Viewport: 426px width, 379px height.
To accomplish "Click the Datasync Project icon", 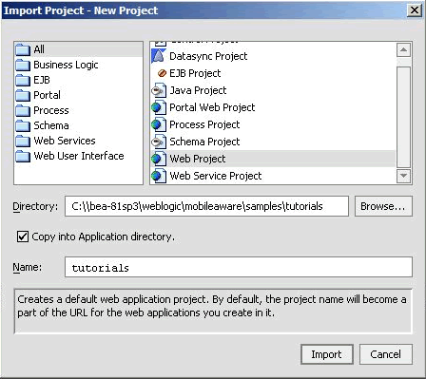I will tap(159, 56).
